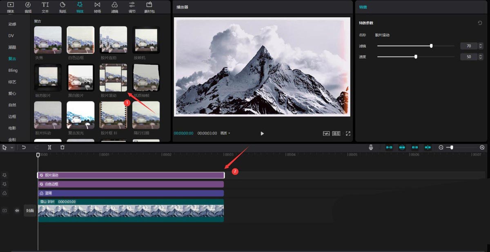The image size is (490, 252).
Task: Click the microphone record voiceover icon
Action: (x=371, y=147)
